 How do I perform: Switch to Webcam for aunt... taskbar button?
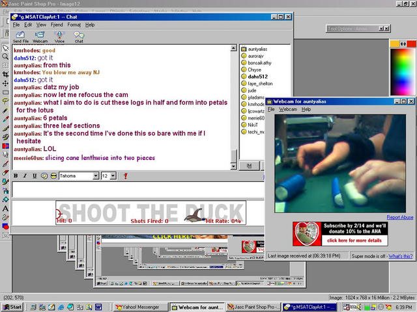(x=197, y=307)
